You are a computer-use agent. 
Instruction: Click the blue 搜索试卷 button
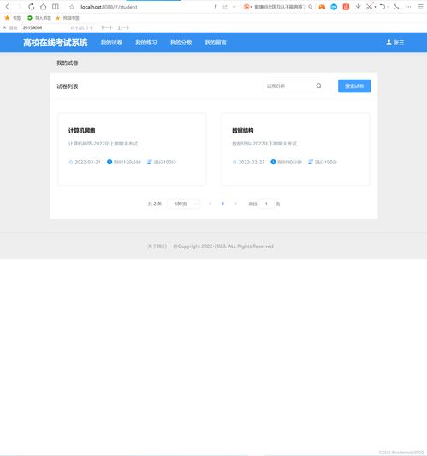[354, 86]
